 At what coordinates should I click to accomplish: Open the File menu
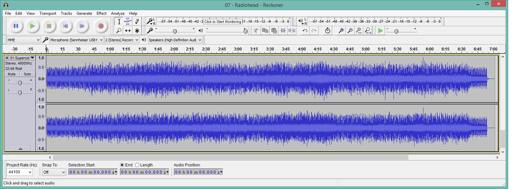[x=8, y=13]
